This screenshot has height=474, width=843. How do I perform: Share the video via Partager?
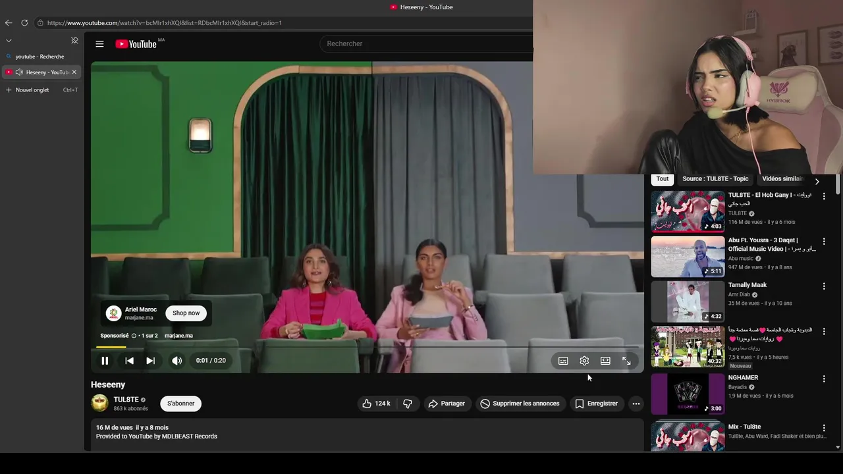447,404
